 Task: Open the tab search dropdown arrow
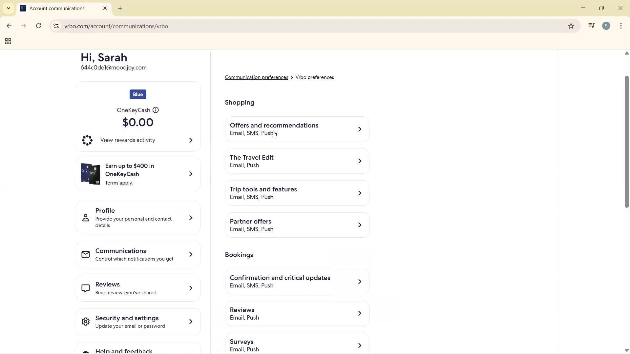[x=9, y=8]
